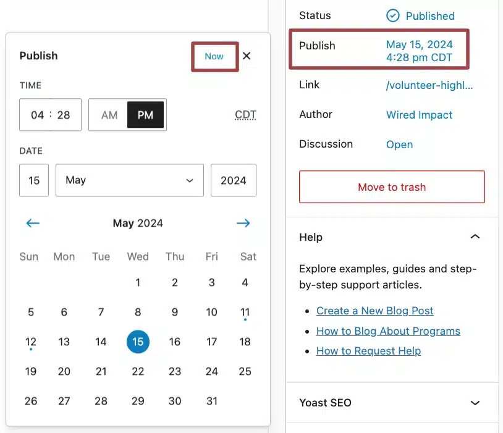Open How to Blog About Programs link
The image size is (503, 433).
(x=388, y=331)
